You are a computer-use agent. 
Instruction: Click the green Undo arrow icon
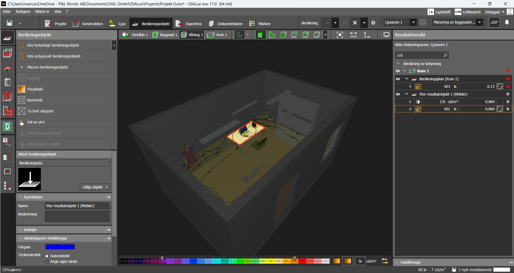click(x=22, y=23)
